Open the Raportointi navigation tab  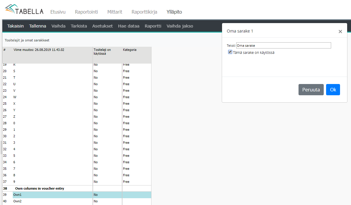tap(86, 12)
